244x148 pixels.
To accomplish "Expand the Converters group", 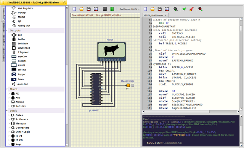I will (9, 128).
